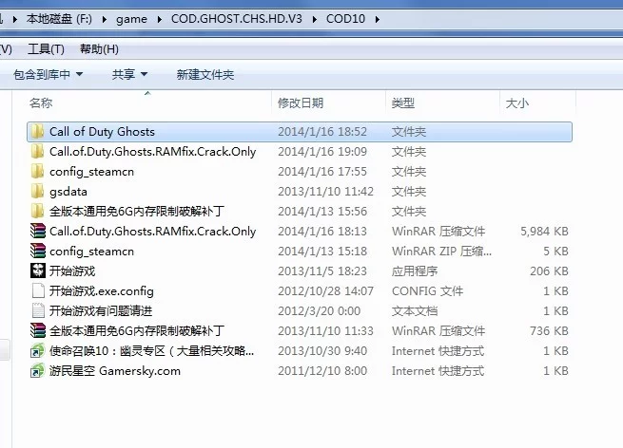Open the 工具(T) menu
This screenshot has height=448, width=623.
(x=46, y=49)
